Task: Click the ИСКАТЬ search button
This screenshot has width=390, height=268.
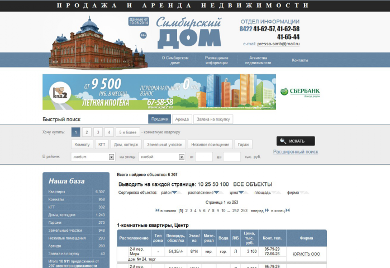Action: pos(296,141)
